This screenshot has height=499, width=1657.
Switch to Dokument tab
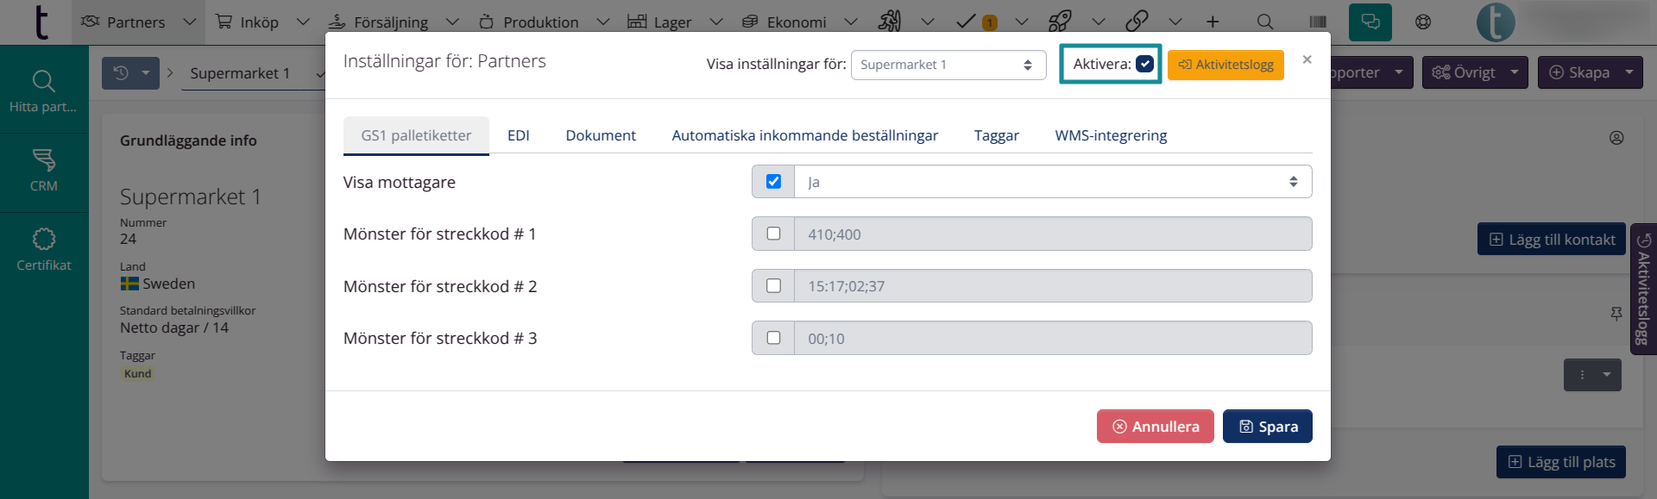coord(601,135)
